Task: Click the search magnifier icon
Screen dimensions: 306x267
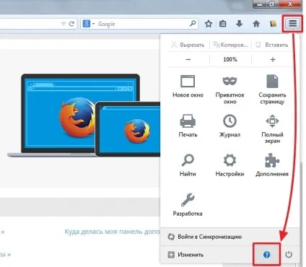Action: click(x=193, y=24)
